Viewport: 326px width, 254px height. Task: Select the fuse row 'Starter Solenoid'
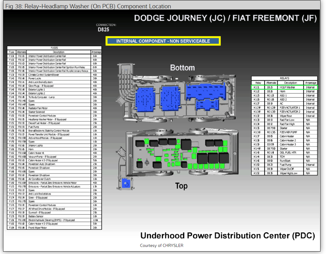tap(54, 112)
